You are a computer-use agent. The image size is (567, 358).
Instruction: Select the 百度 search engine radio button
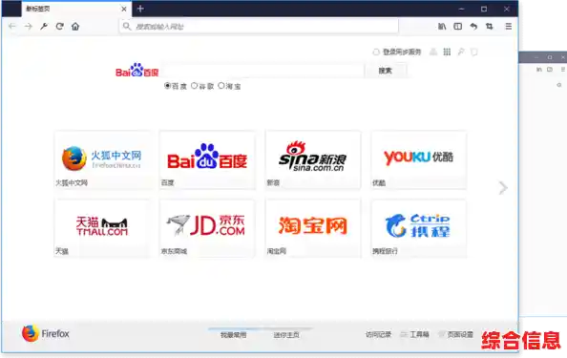click(x=167, y=86)
